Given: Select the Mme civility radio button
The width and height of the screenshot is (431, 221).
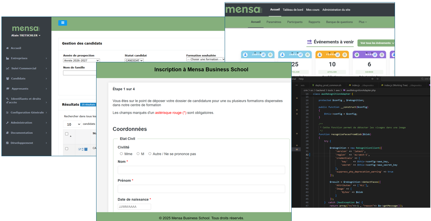Looking at the screenshot, I should coord(121,154).
